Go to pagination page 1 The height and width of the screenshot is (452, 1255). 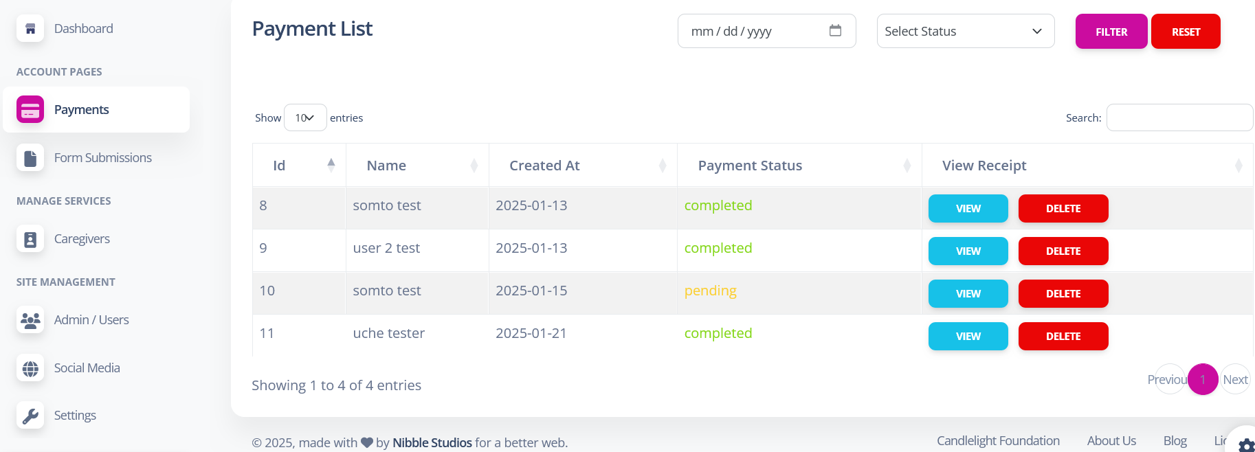(x=1202, y=379)
